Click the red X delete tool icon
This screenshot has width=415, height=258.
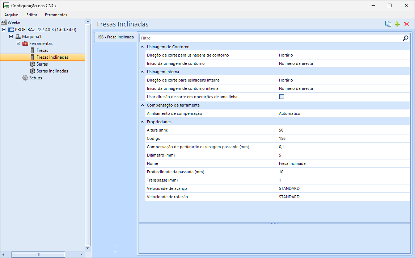click(407, 24)
